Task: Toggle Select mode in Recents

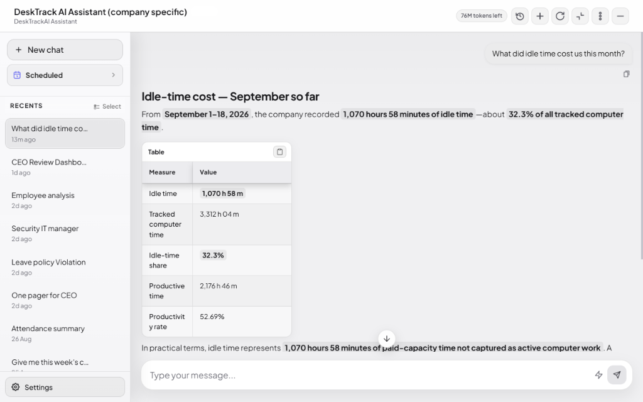Action: coord(107,107)
